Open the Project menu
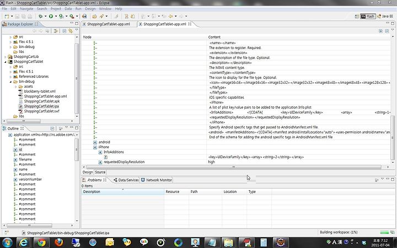Image resolution: width=397 pixels, height=248 pixels. coord(56,9)
